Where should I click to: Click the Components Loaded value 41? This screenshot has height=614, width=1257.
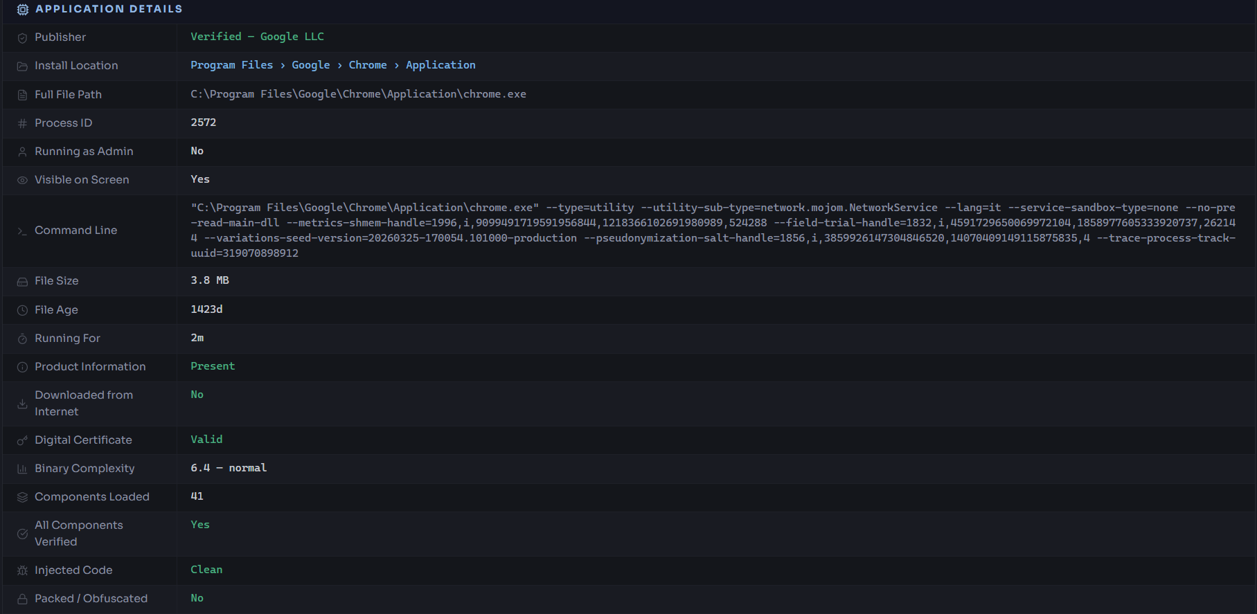coord(197,496)
